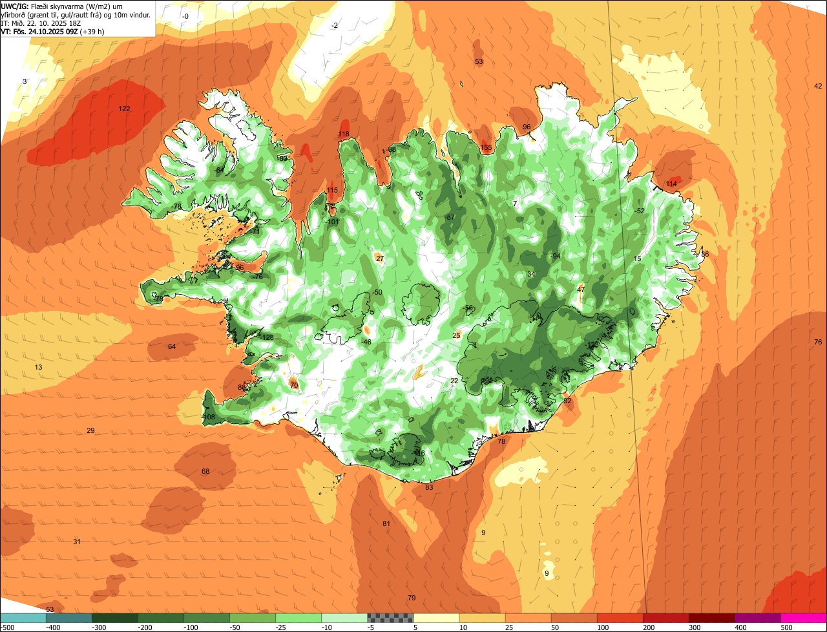Click the 155 value on the north coast
Viewport: 827px width, 632px height.
pos(486,148)
